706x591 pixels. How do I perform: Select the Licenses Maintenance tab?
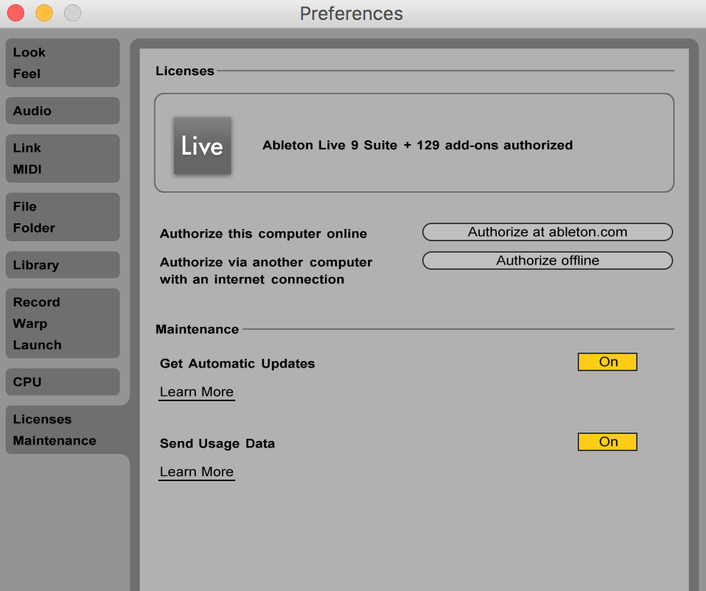pos(63,430)
